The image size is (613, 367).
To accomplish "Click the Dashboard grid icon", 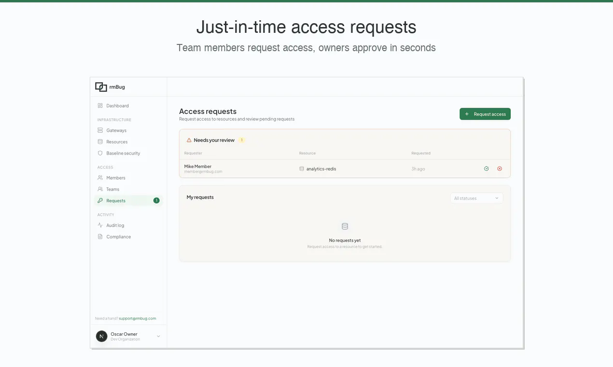I will click(100, 105).
